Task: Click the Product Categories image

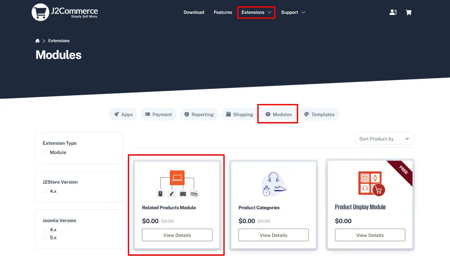Action: [x=274, y=184]
